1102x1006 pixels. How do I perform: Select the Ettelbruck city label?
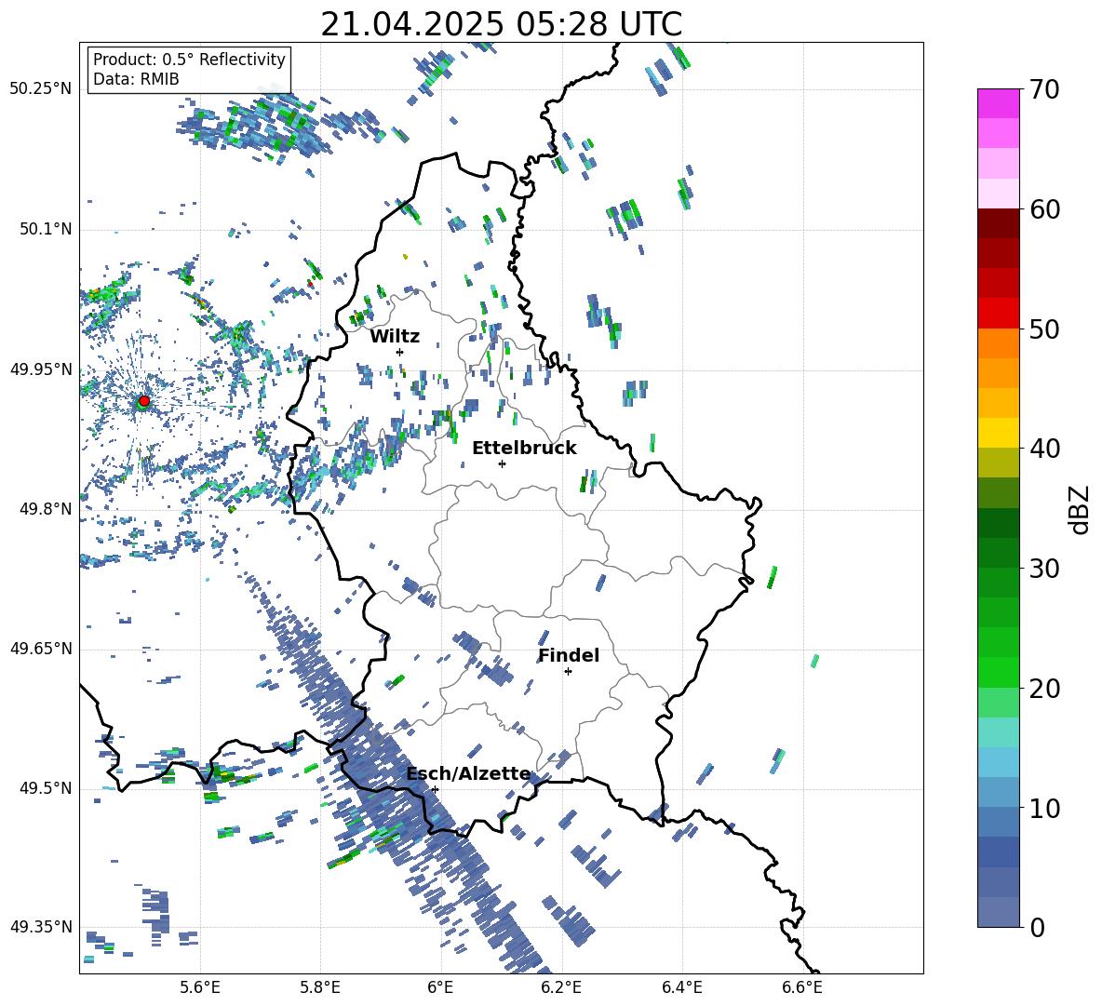coord(524,449)
